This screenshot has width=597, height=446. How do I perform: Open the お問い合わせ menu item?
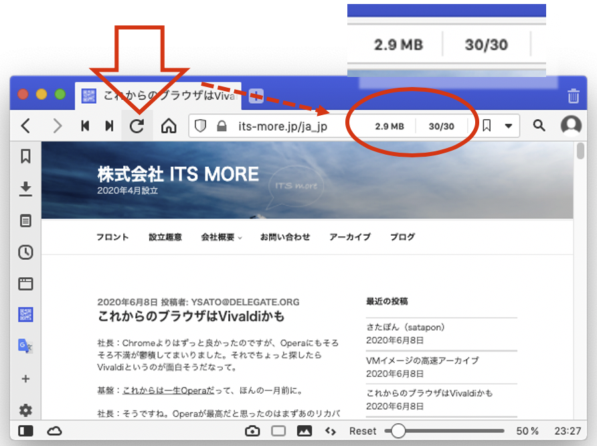click(x=285, y=237)
